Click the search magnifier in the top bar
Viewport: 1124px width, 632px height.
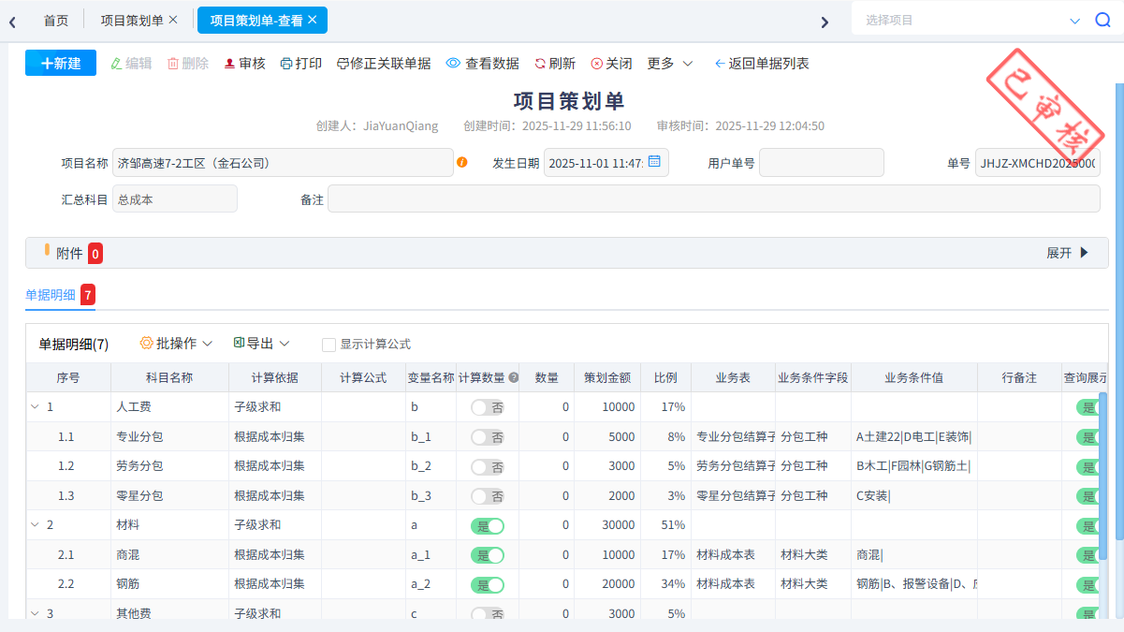pos(1103,19)
